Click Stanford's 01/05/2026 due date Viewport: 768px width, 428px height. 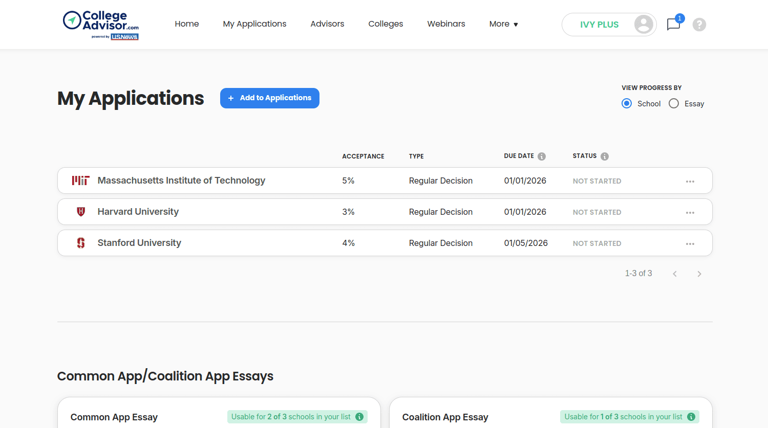click(526, 243)
